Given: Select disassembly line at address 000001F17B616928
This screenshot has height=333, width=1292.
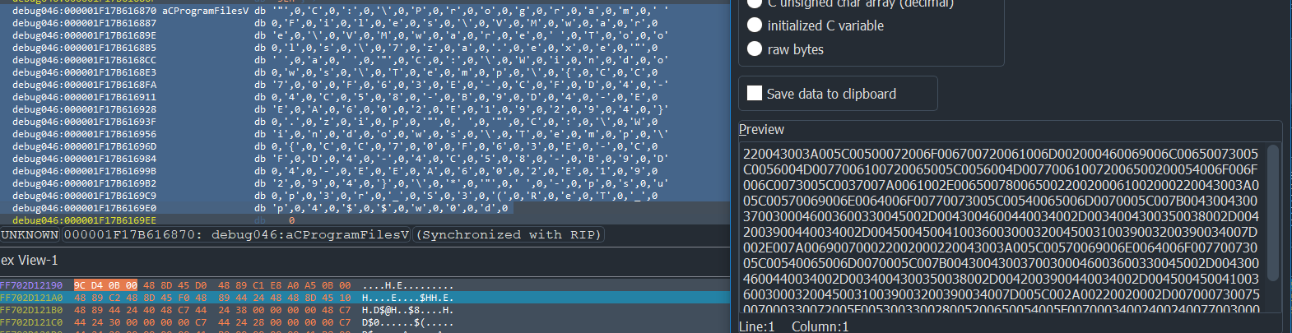Looking at the screenshot, I should [364, 109].
